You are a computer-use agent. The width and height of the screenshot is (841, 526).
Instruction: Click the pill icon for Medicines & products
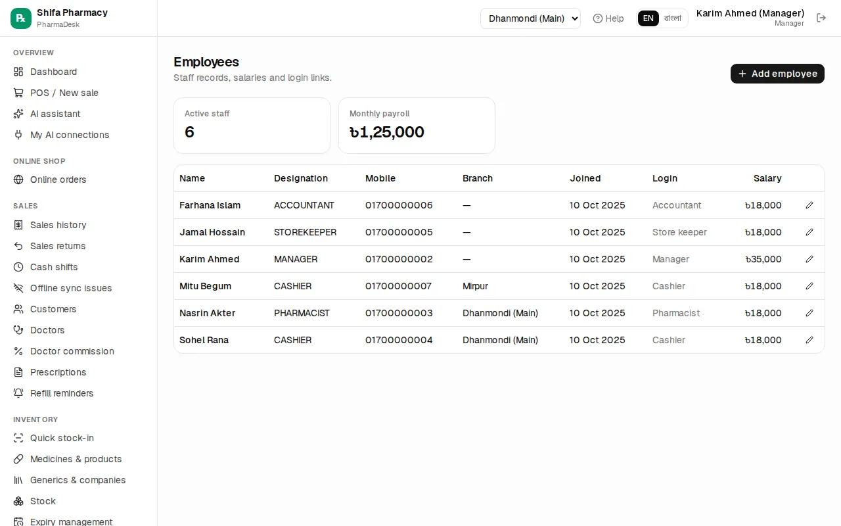point(18,459)
